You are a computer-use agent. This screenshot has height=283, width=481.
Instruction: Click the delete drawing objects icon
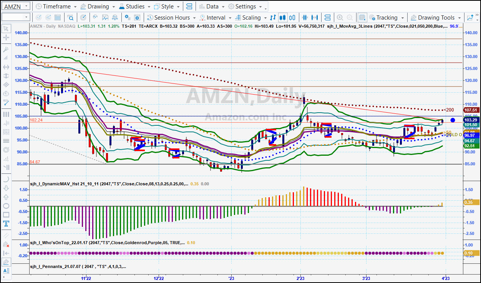point(6,244)
